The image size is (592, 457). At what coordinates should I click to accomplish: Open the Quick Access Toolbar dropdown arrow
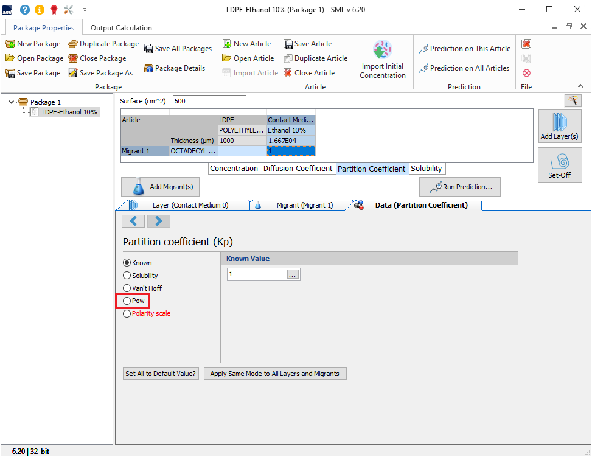click(x=85, y=10)
